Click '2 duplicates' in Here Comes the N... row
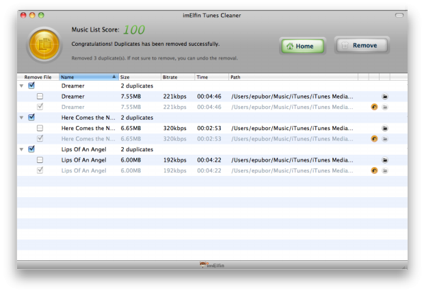 (x=137, y=118)
